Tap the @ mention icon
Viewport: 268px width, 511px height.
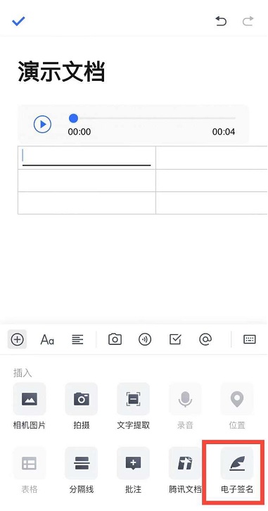(x=205, y=339)
